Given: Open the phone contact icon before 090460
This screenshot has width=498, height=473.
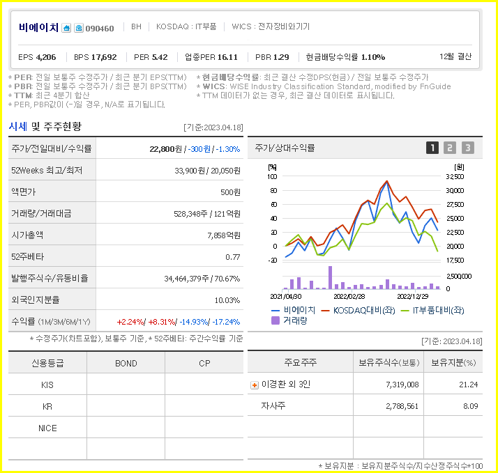Looking at the screenshot, I should [x=79, y=28].
